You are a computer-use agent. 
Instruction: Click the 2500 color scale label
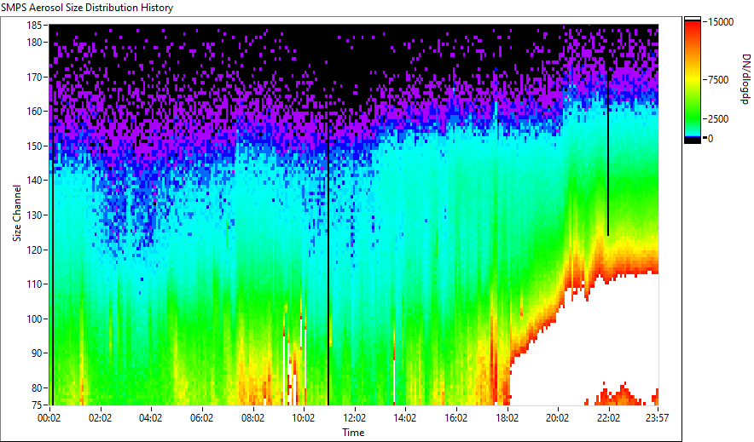718,118
